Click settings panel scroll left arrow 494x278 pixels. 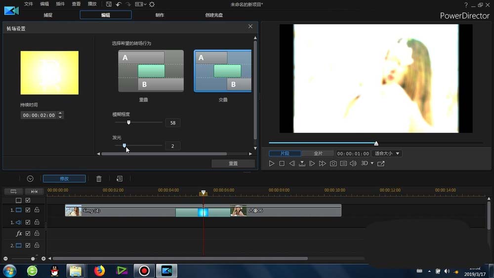[98, 154]
